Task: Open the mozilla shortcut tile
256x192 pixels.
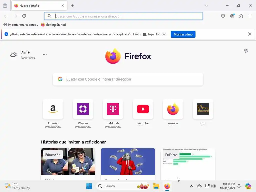Action: coord(173,112)
